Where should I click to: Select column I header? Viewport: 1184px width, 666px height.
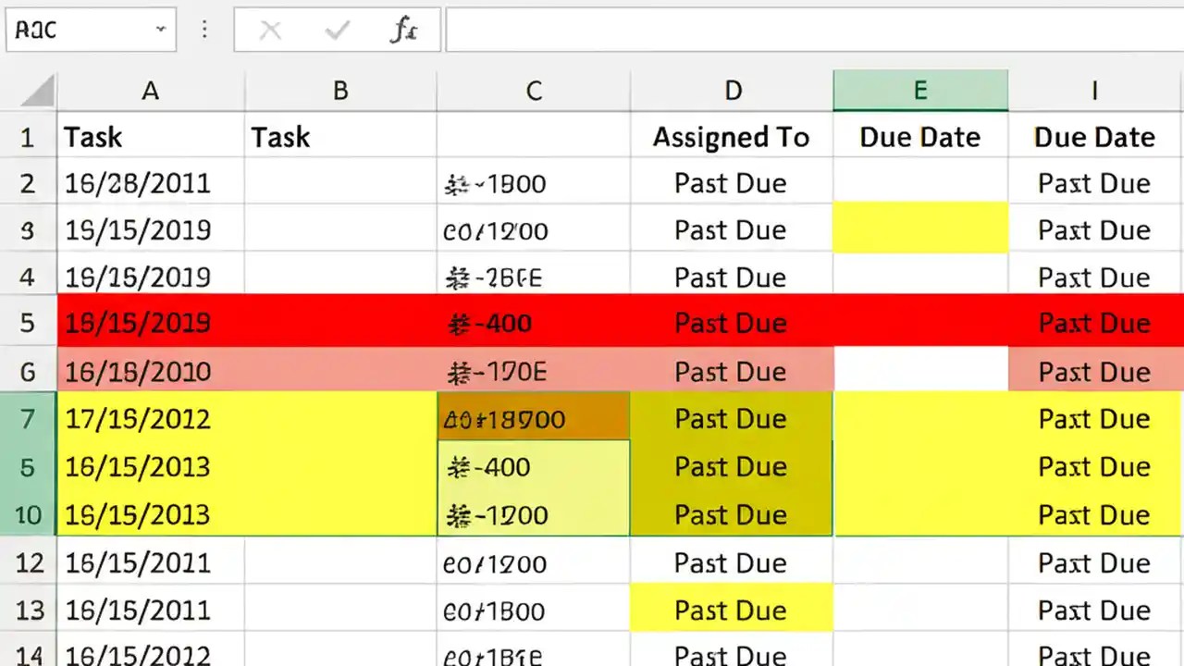(x=1094, y=90)
